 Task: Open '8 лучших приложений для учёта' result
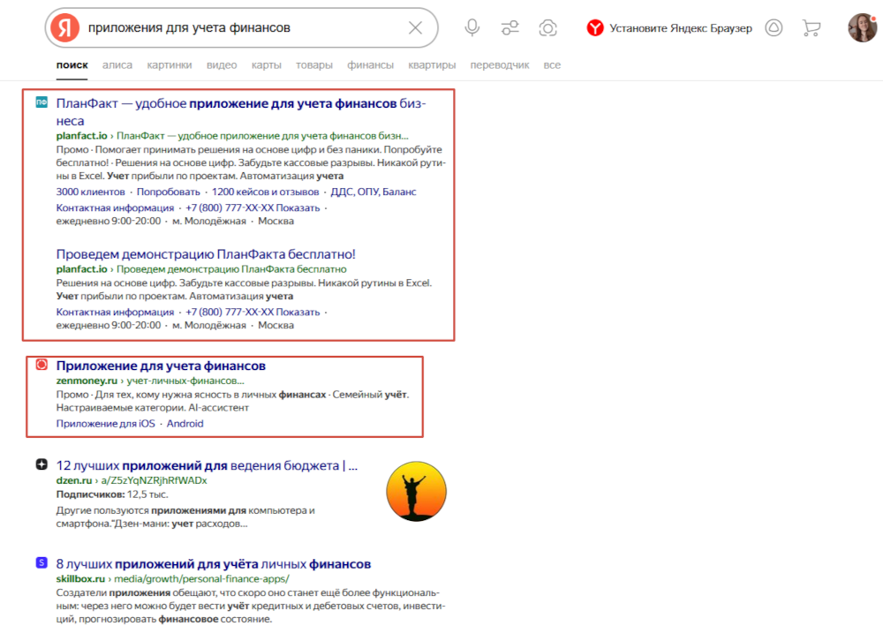214,564
